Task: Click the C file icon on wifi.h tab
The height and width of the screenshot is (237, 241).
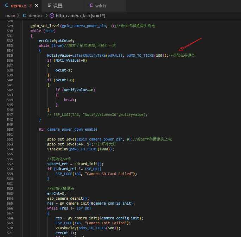Action: [x=91, y=6]
